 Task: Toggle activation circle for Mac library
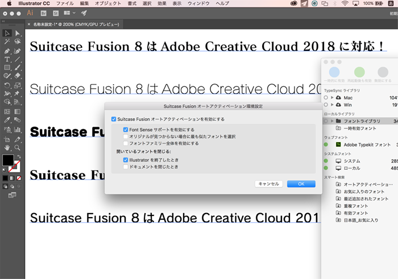click(326, 98)
